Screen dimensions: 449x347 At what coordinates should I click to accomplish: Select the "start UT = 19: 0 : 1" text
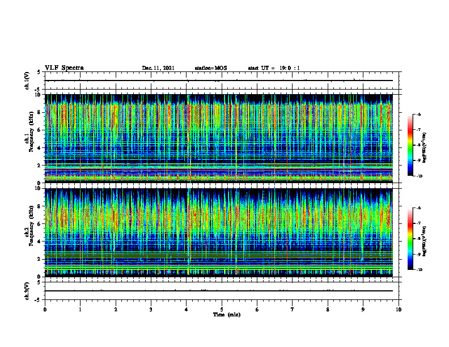(x=274, y=68)
